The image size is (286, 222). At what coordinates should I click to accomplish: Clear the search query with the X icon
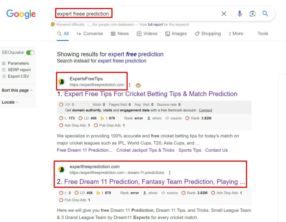coord(224,14)
